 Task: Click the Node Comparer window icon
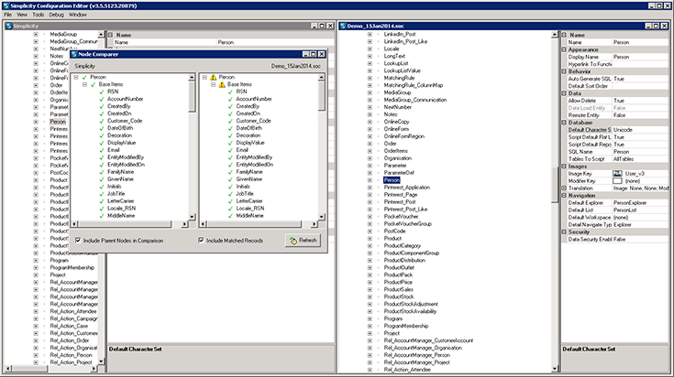(74, 54)
